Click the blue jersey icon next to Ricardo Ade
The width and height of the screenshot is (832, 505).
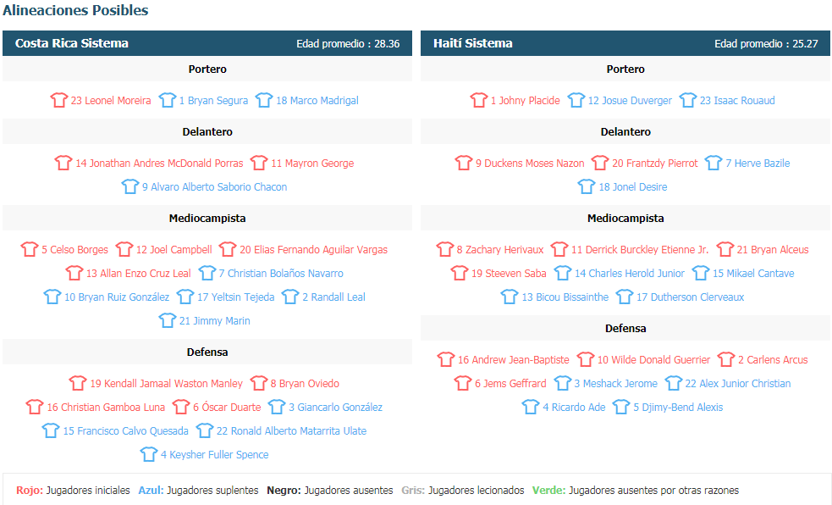531,407
